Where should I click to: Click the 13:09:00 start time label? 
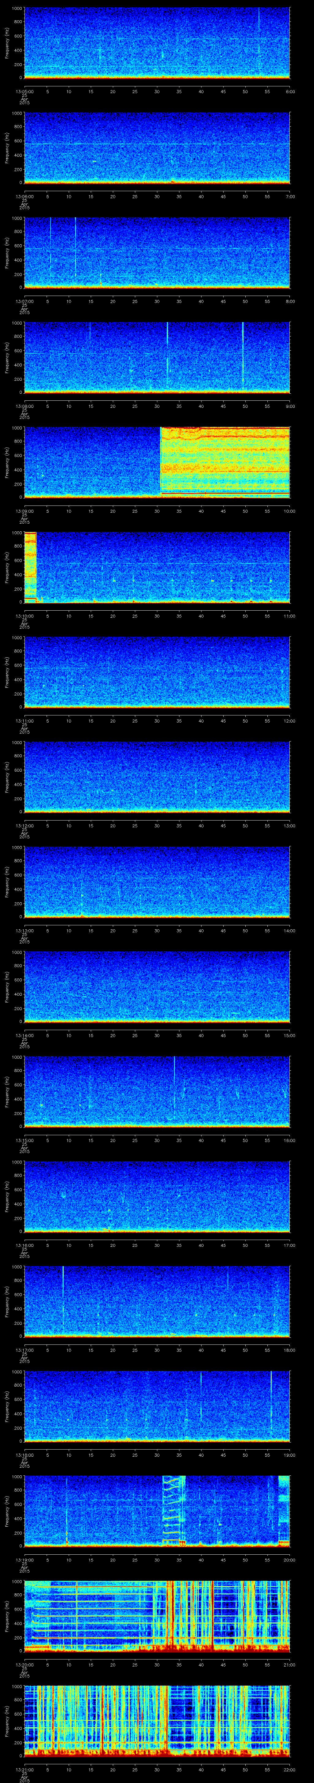pos(24,511)
